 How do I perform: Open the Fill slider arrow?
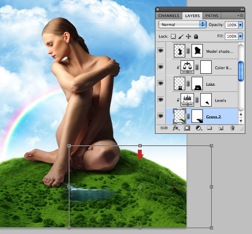[240, 36]
